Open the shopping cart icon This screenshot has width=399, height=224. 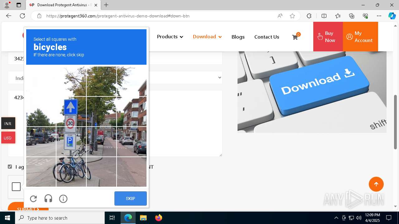point(295,37)
